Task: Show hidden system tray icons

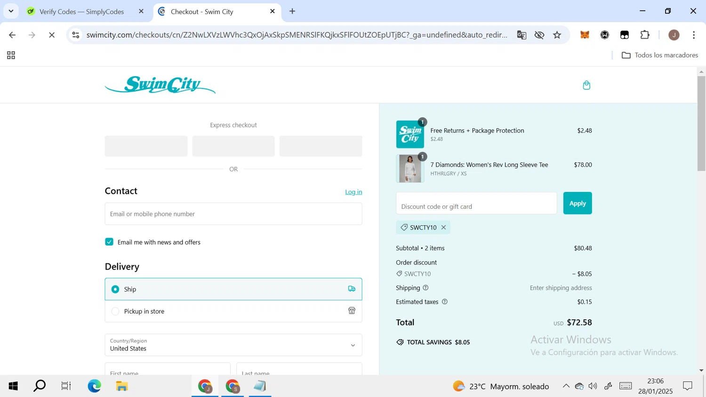Action: pyautogui.click(x=566, y=386)
